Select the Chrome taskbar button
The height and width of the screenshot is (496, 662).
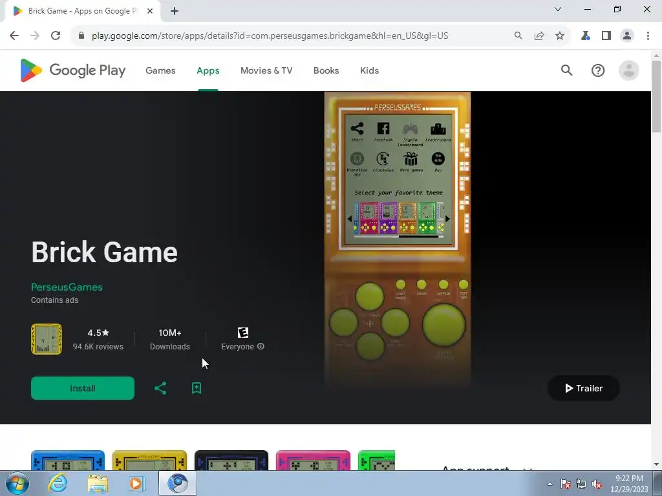178,483
